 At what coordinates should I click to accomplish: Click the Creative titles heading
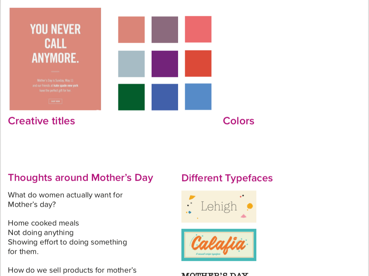(41, 121)
